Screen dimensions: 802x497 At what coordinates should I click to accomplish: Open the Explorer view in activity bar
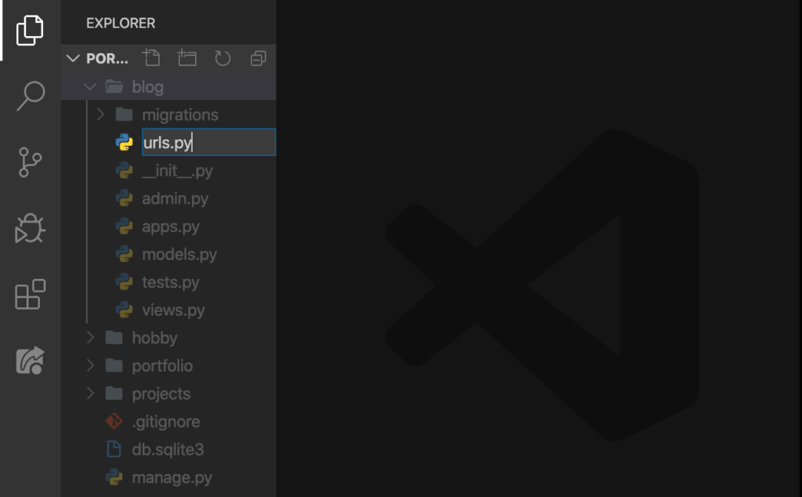pos(30,31)
